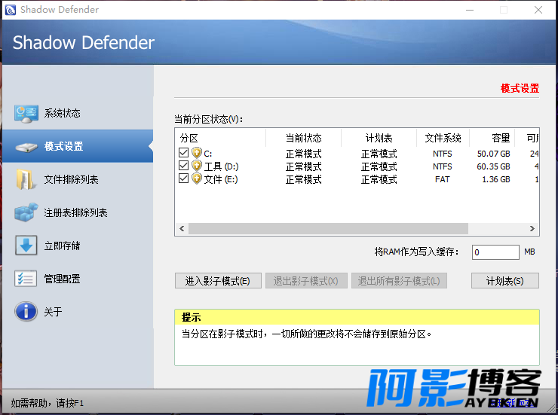
Task: Select the 模式设置 sidebar item
Action: point(78,146)
